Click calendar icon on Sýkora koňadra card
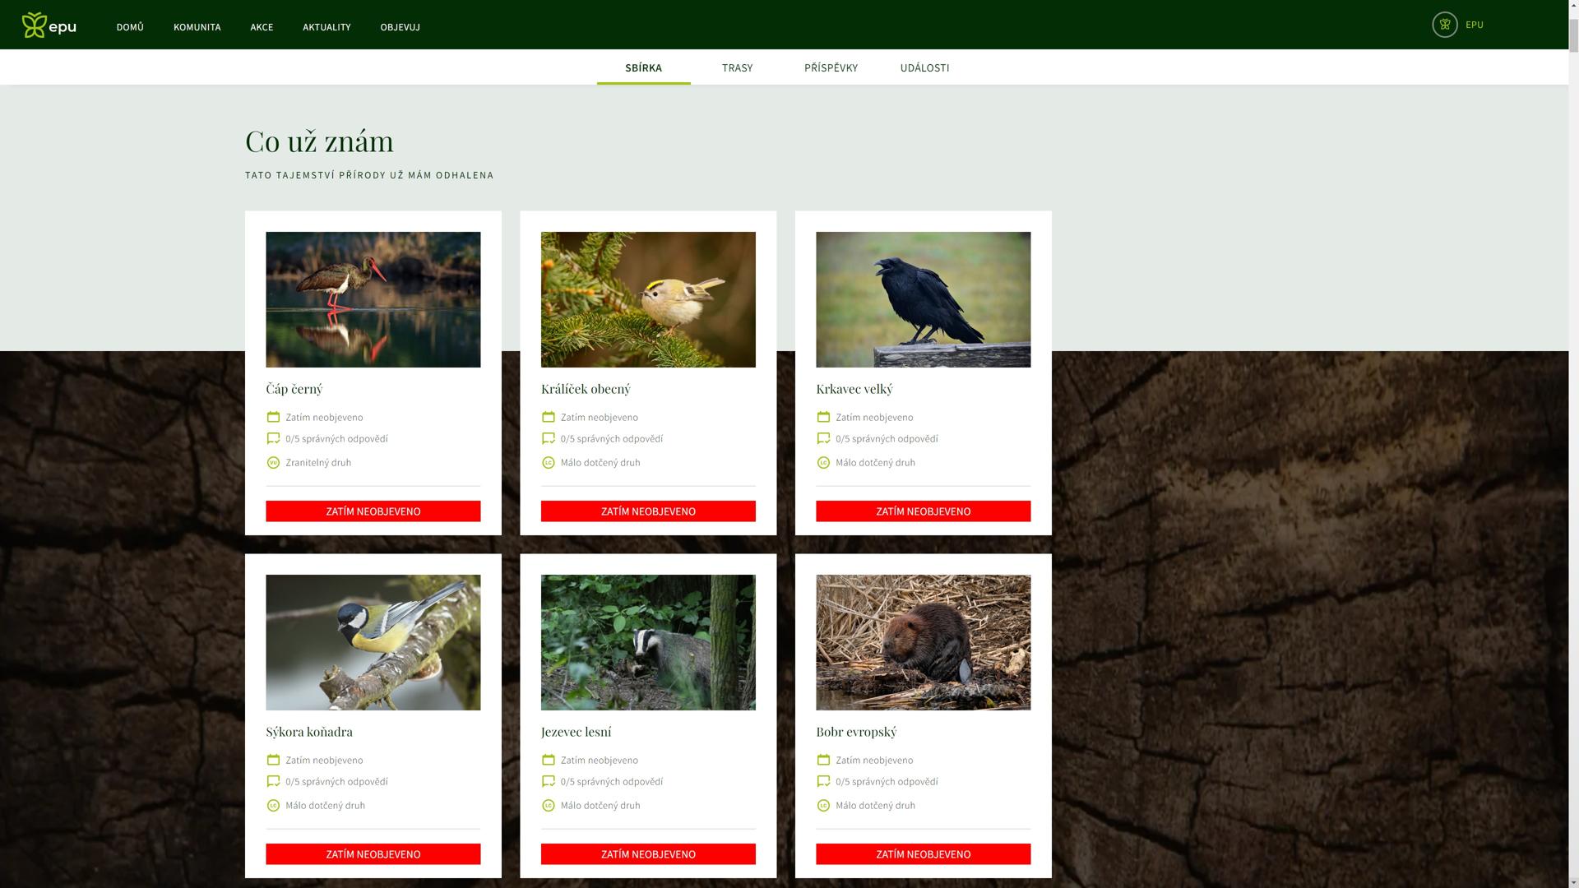 pos(273,760)
